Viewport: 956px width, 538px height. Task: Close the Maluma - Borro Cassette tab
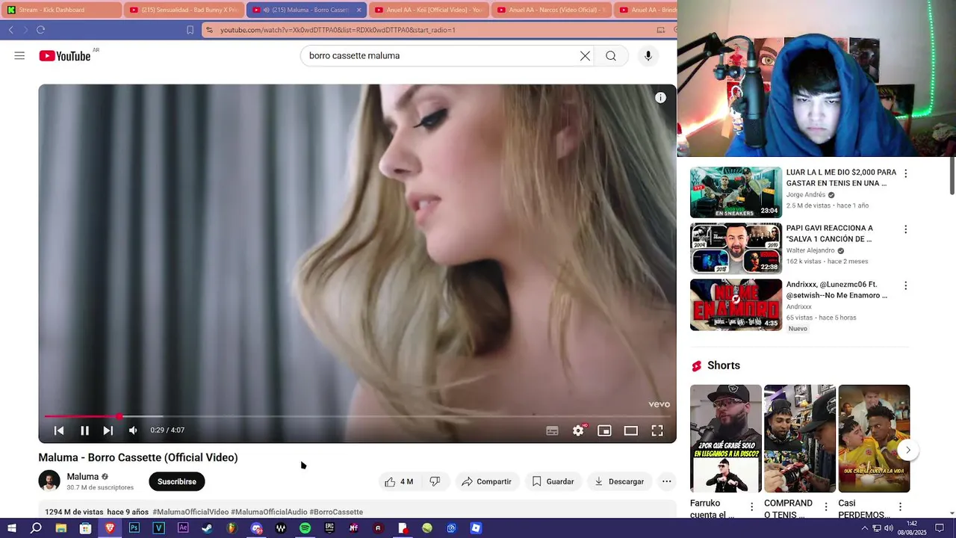[358, 10]
